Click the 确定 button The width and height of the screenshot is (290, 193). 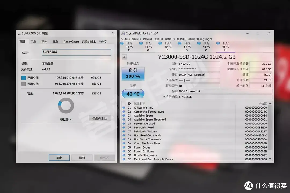59,158
